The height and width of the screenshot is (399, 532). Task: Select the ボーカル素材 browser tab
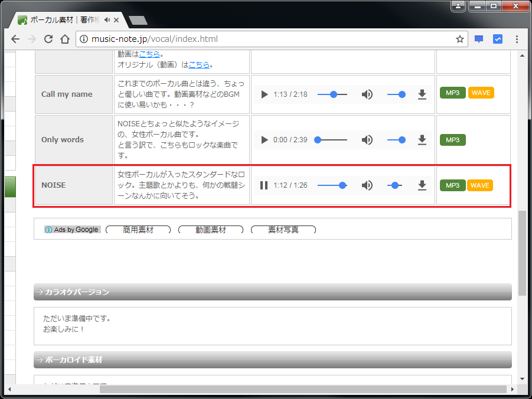point(68,20)
